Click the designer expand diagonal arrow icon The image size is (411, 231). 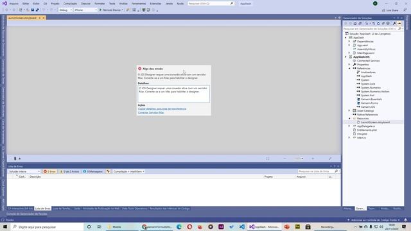[x=329, y=158]
